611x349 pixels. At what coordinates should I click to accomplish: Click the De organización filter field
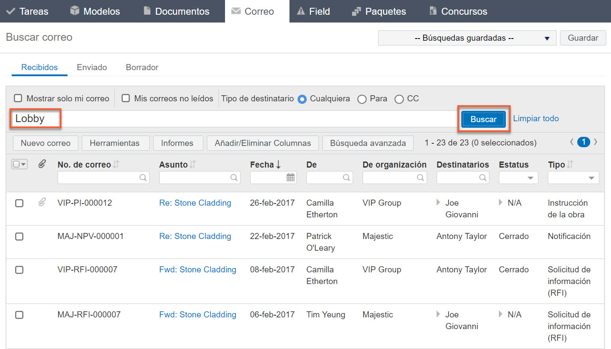[395, 178]
